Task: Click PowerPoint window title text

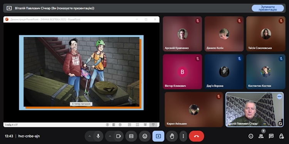Action: pyautogui.click(x=45, y=19)
